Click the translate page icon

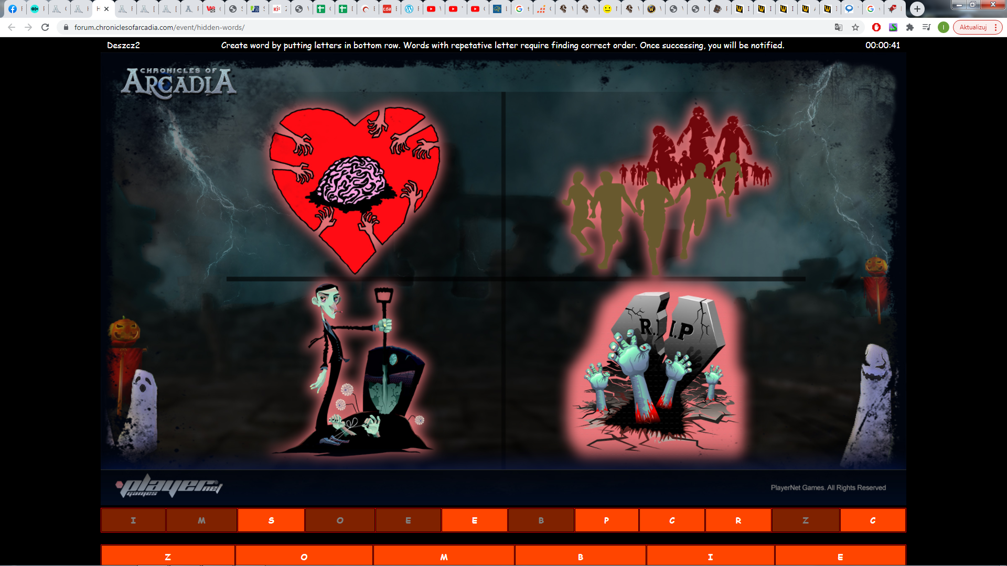[838, 27]
